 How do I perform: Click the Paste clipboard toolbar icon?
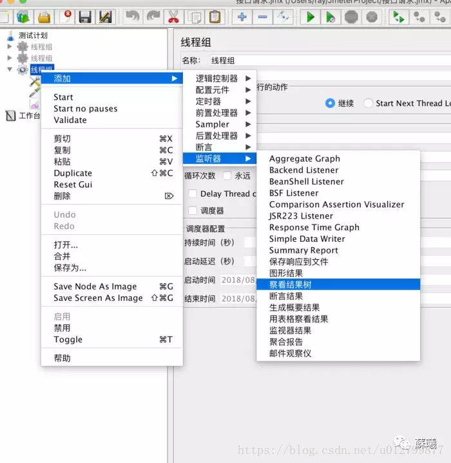tap(215, 17)
